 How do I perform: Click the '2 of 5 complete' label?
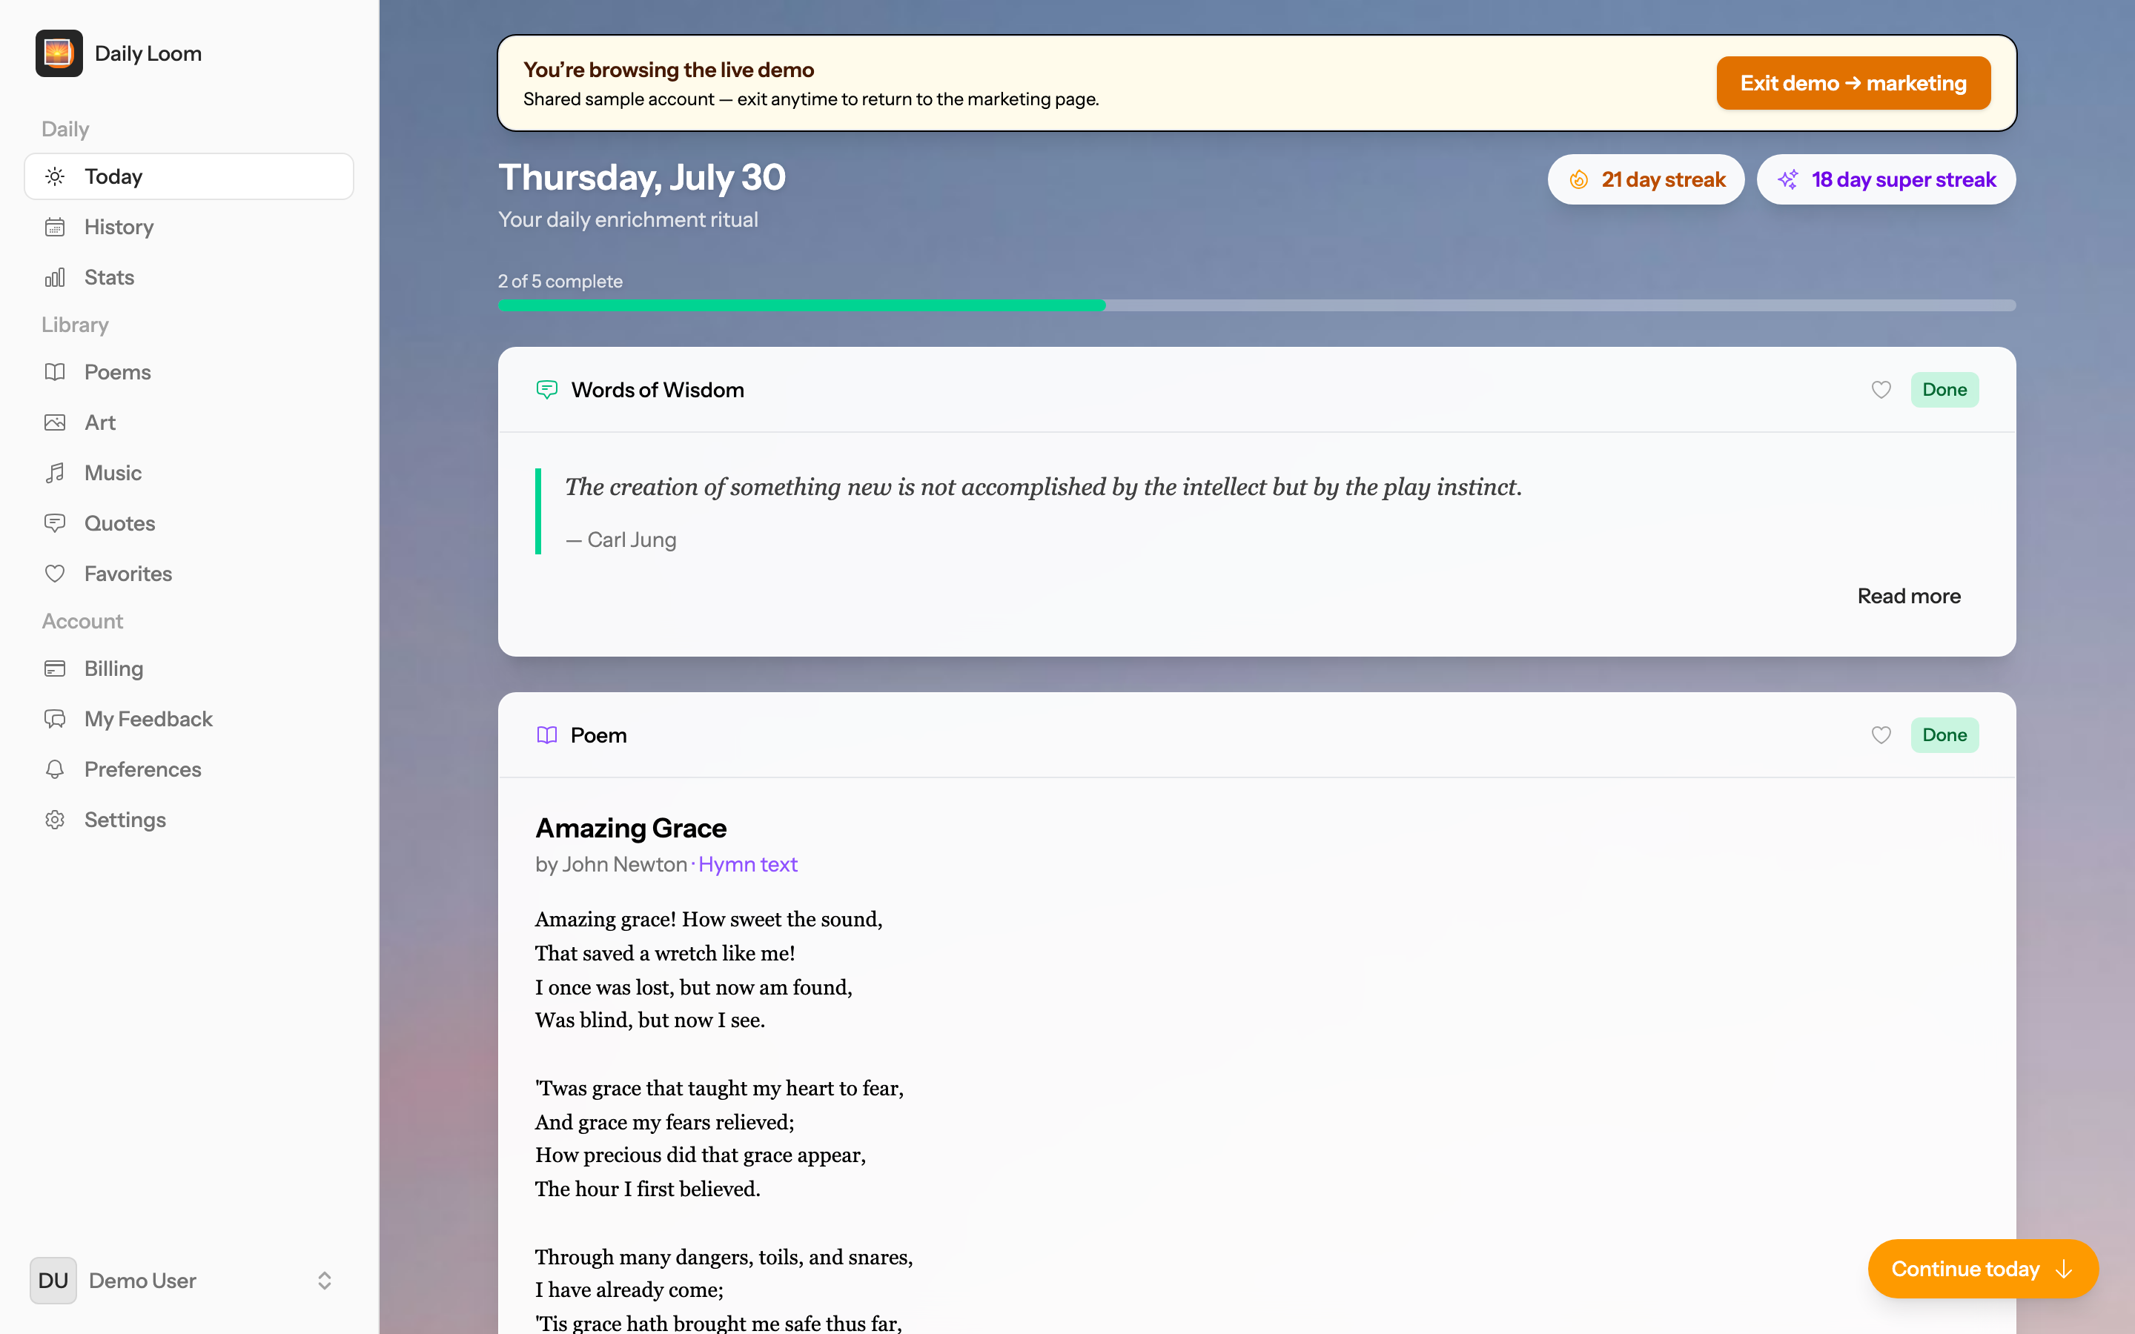[560, 282]
